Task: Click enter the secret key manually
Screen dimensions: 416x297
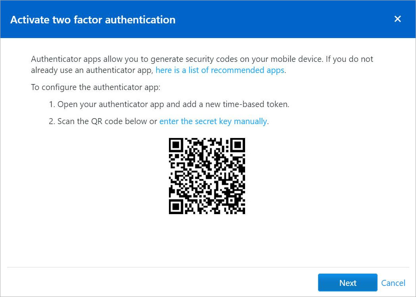Action: (x=213, y=121)
